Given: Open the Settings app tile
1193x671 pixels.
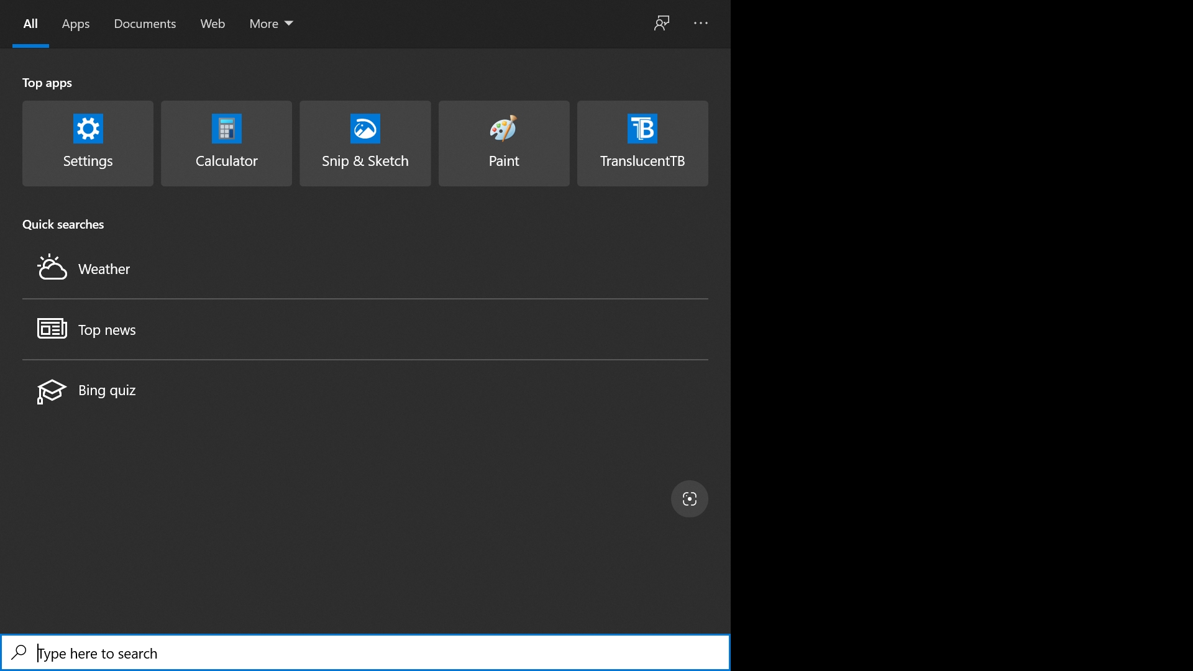Looking at the screenshot, I should point(87,143).
